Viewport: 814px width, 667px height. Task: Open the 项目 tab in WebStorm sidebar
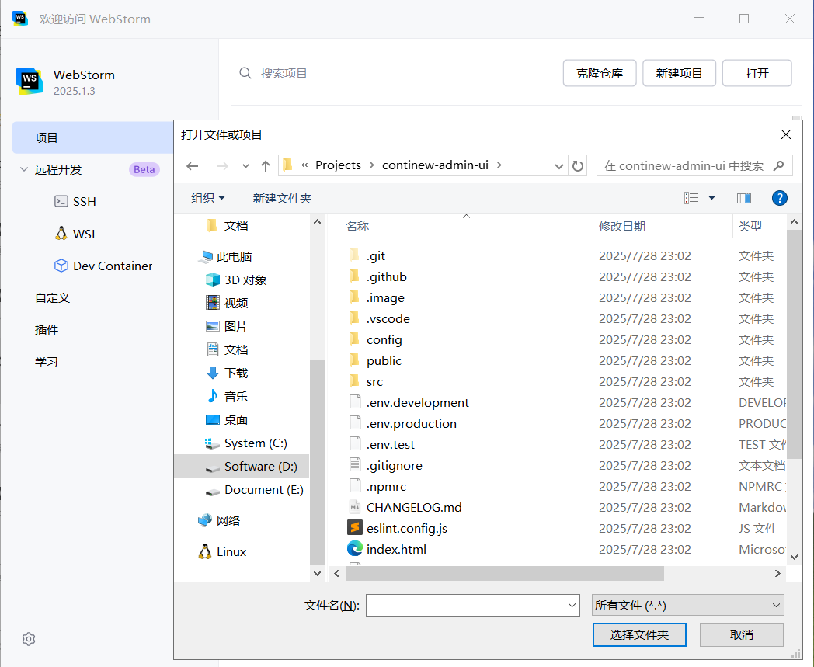click(92, 137)
